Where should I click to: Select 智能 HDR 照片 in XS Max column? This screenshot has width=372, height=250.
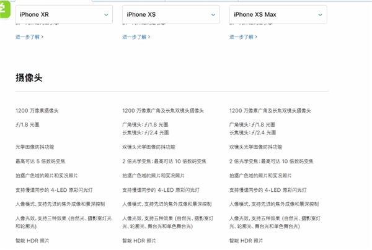point(246,241)
